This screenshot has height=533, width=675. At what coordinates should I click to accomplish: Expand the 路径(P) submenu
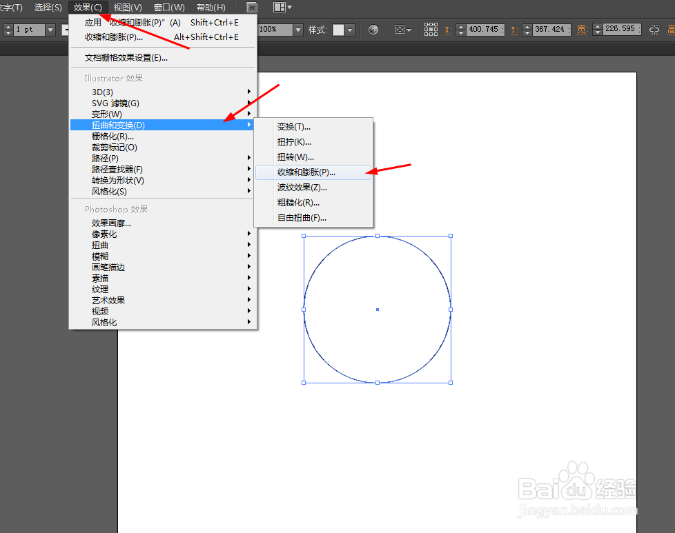tap(163, 159)
